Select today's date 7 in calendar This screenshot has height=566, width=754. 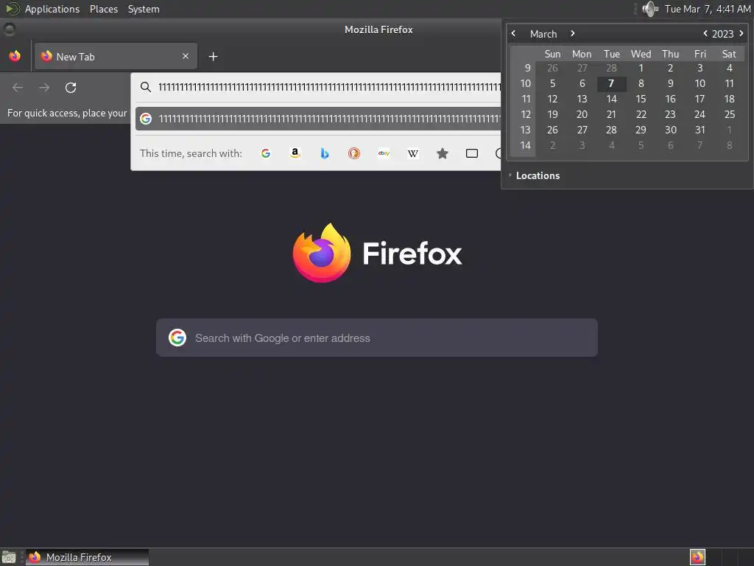click(x=611, y=84)
